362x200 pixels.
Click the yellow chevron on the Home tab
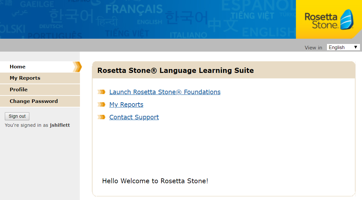[77, 67]
